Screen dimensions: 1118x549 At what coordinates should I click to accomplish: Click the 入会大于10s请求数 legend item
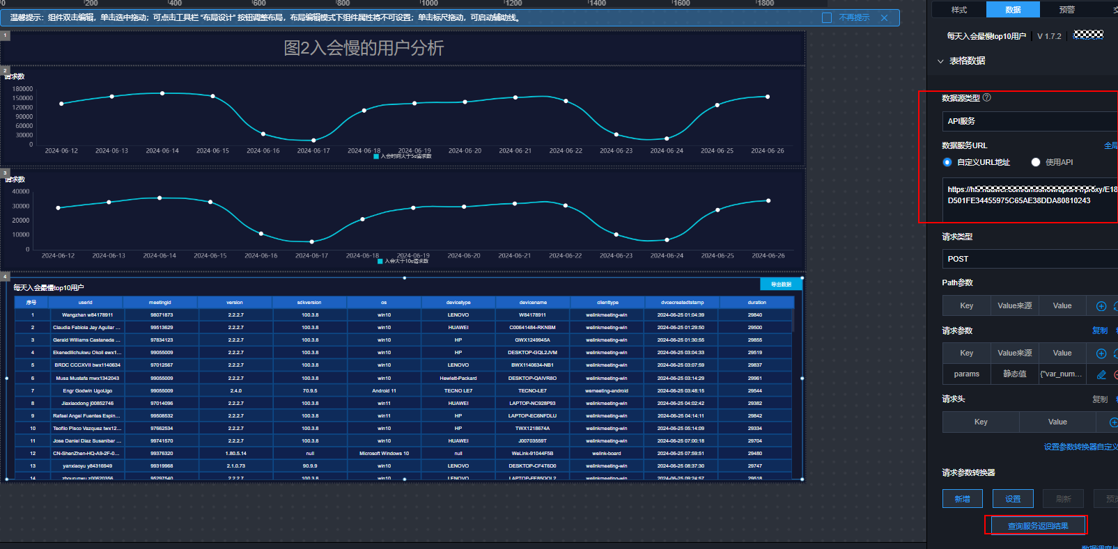[403, 261]
